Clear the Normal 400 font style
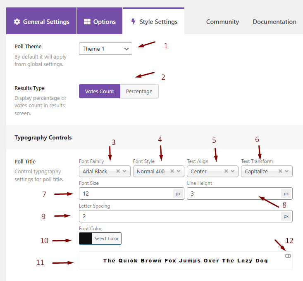303x281 pixels. [x=172, y=171]
